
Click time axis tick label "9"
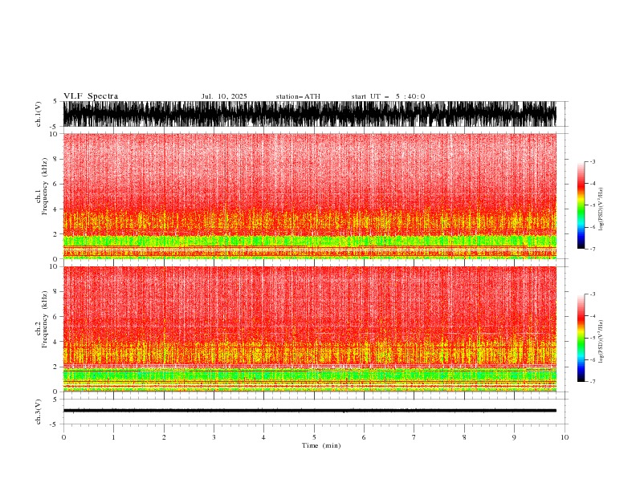click(514, 437)
